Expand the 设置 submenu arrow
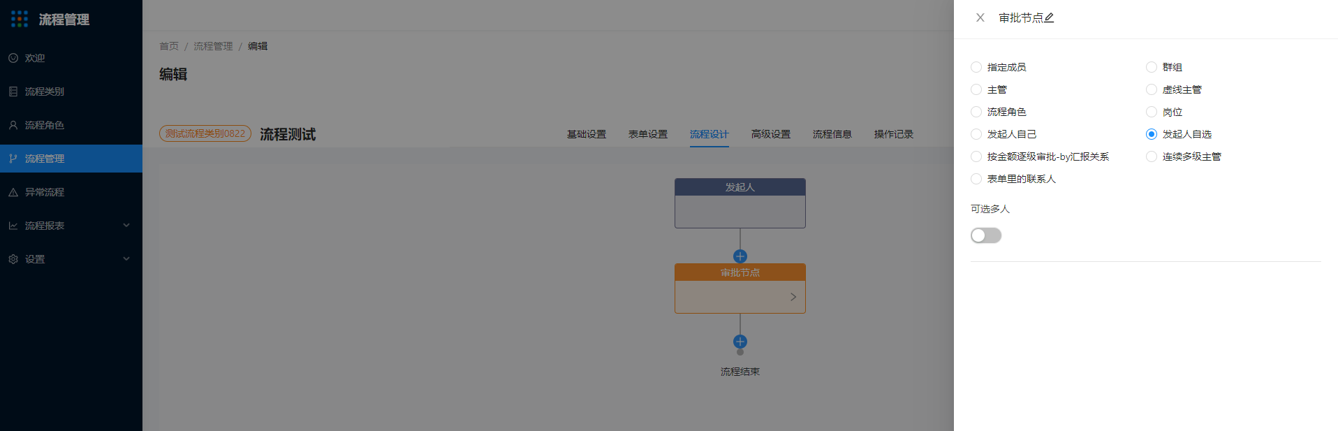 pyautogui.click(x=126, y=259)
